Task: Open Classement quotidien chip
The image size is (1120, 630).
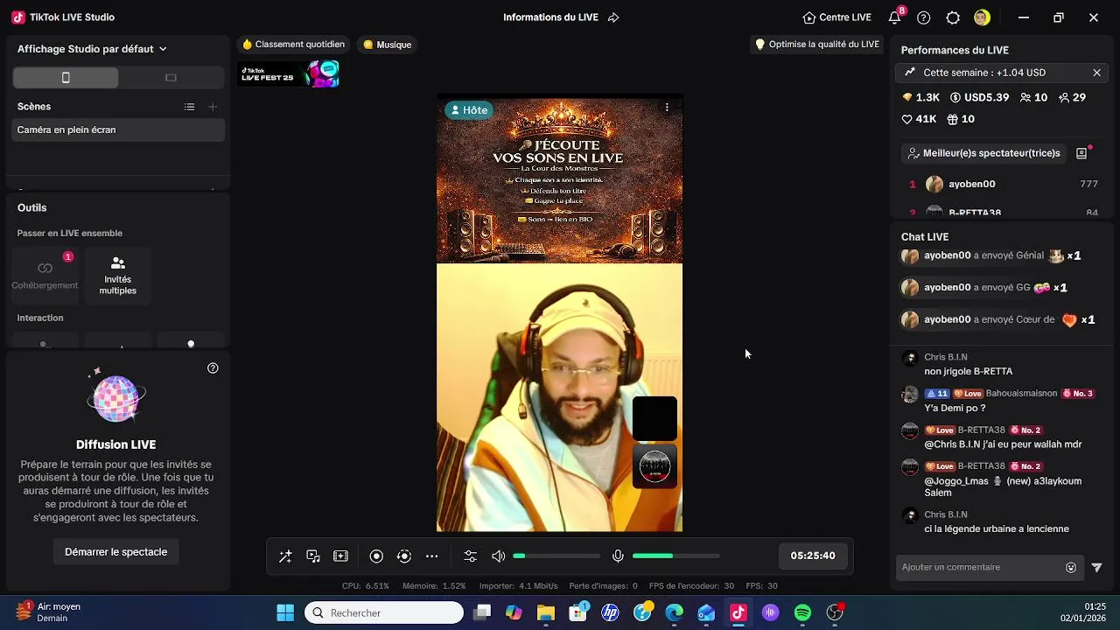Action: tap(294, 45)
